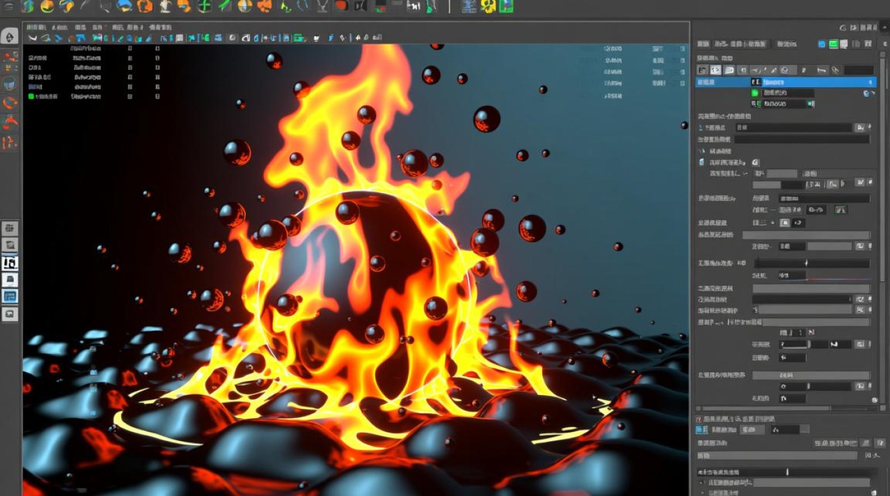Toggle the blue checkbox in the lower-right section
This screenshot has width=890, height=496.
tap(701, 429)
